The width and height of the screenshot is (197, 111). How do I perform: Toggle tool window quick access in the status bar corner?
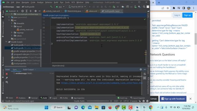click(3, 101)
